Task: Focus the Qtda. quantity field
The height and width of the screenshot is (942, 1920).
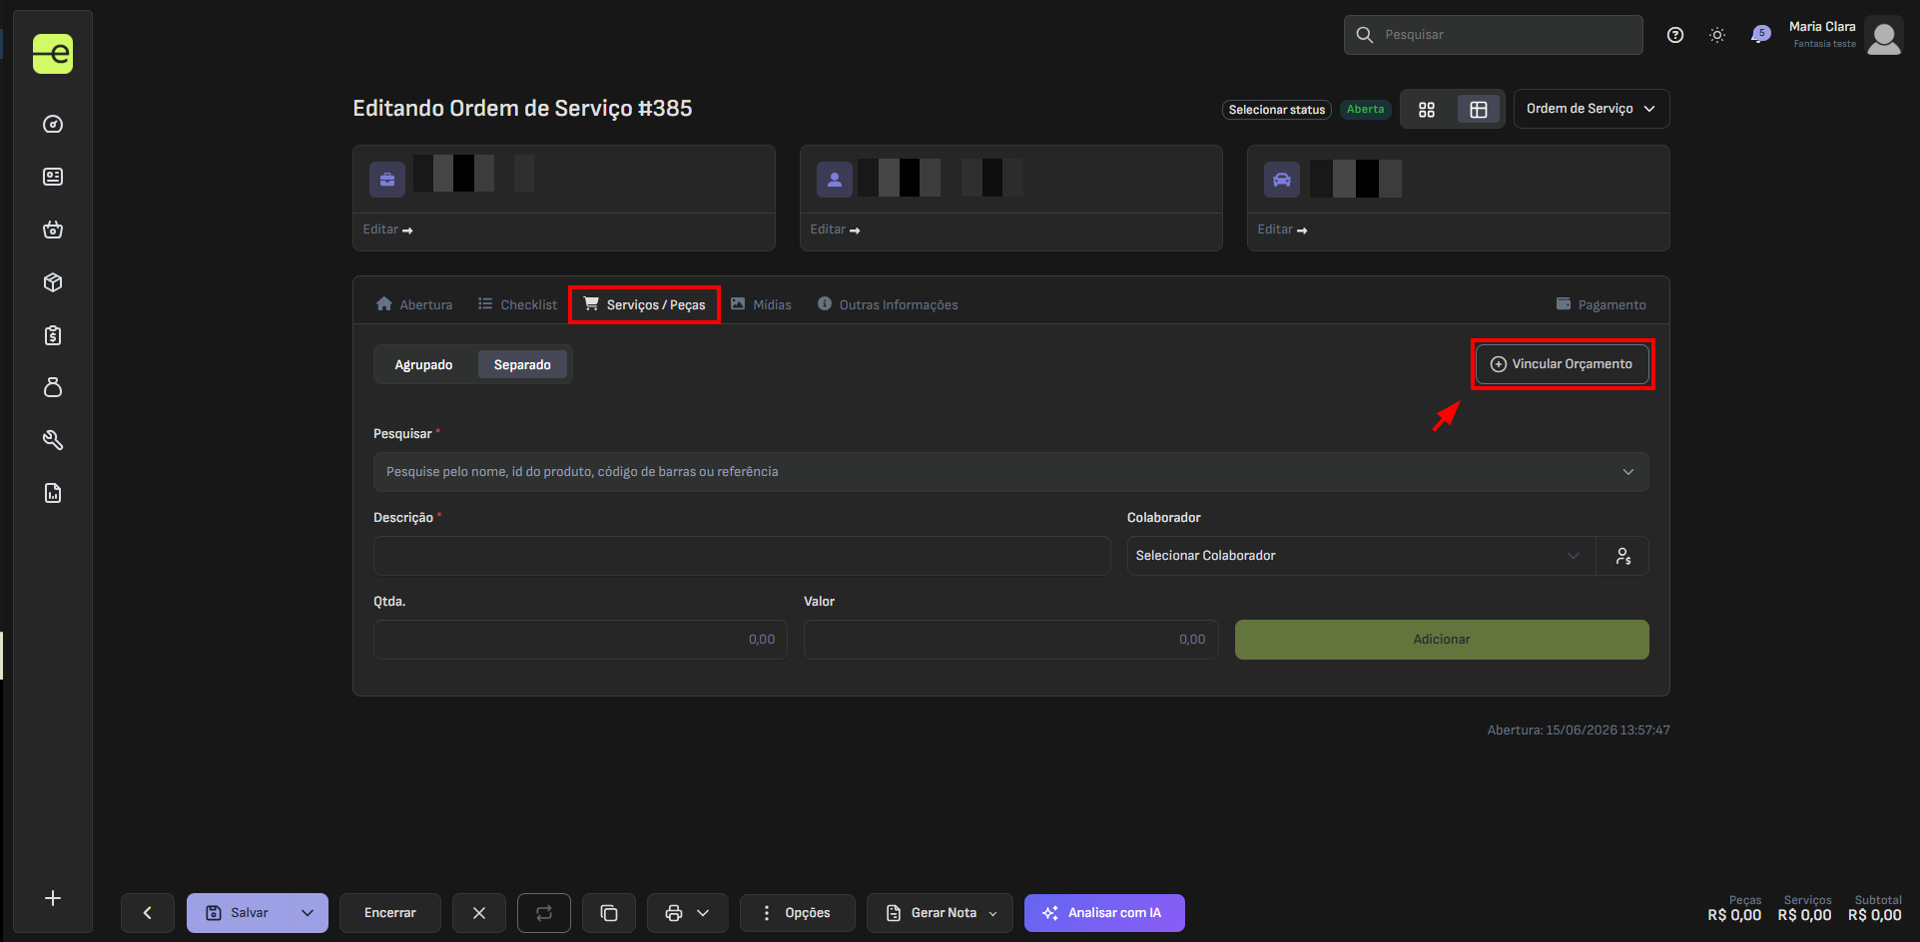Action: tap(580, 640)
